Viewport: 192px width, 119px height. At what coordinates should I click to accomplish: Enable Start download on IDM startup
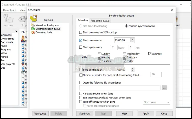tap(81, 32)
